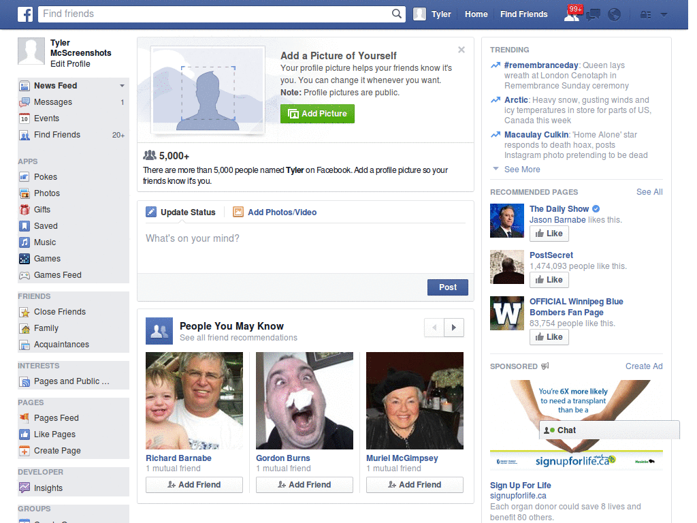This screenshot has width=697, height=523.
Task: Open See all friend recommendations link
Action: tap(238, 338)
